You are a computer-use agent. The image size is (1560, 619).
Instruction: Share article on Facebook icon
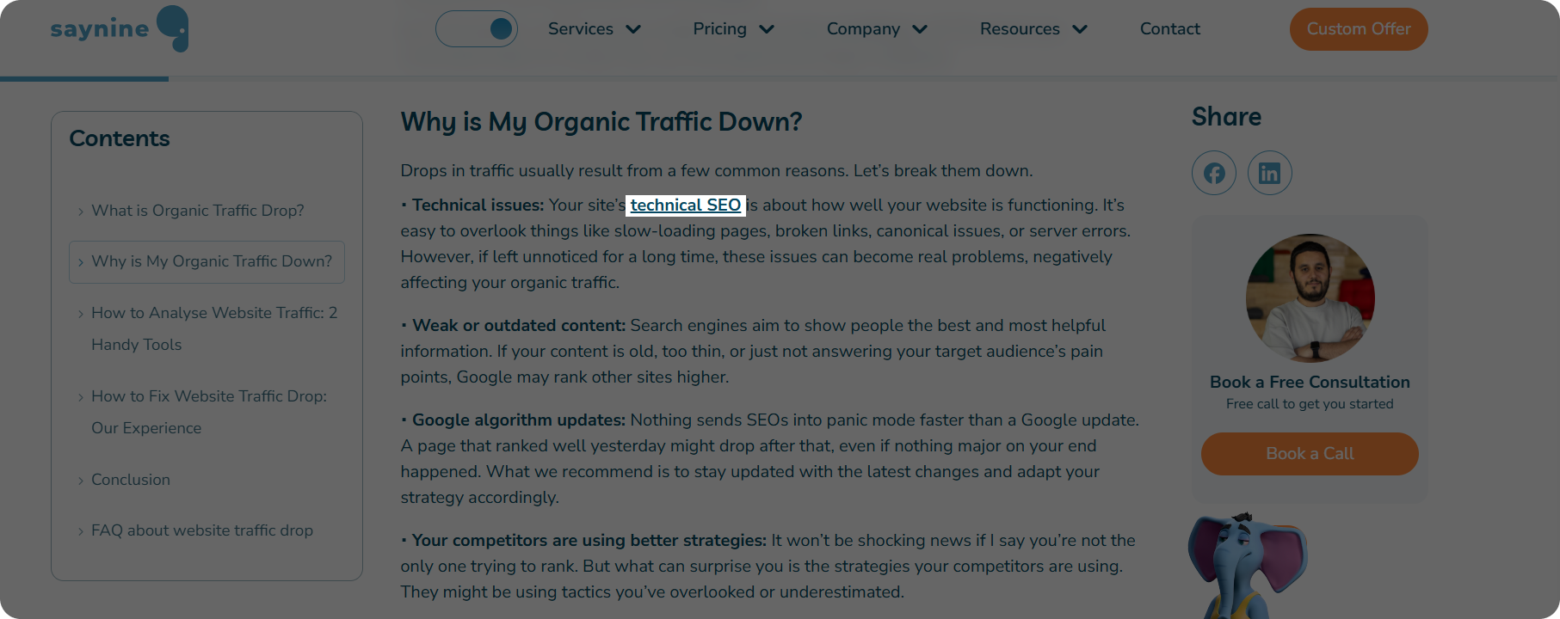point(1214,173)
